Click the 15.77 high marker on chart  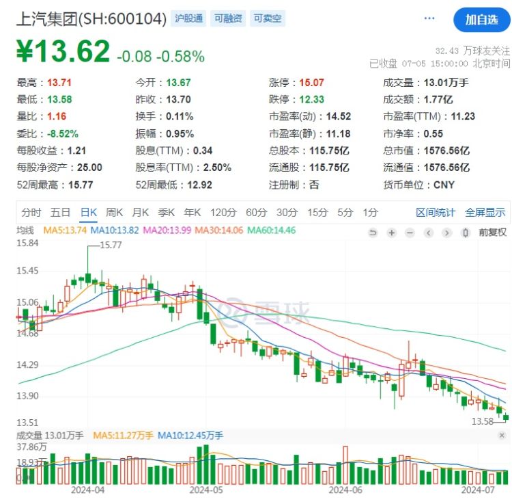[111, 245]
